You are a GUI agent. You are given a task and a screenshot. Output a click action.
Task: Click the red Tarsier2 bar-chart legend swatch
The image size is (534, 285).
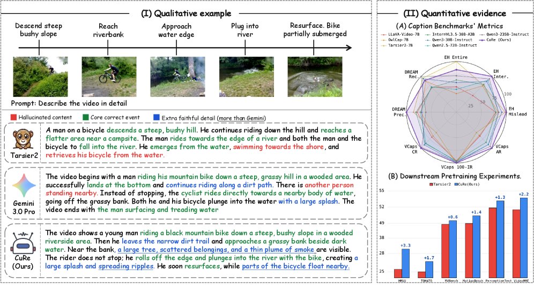(x=432, y=184)
